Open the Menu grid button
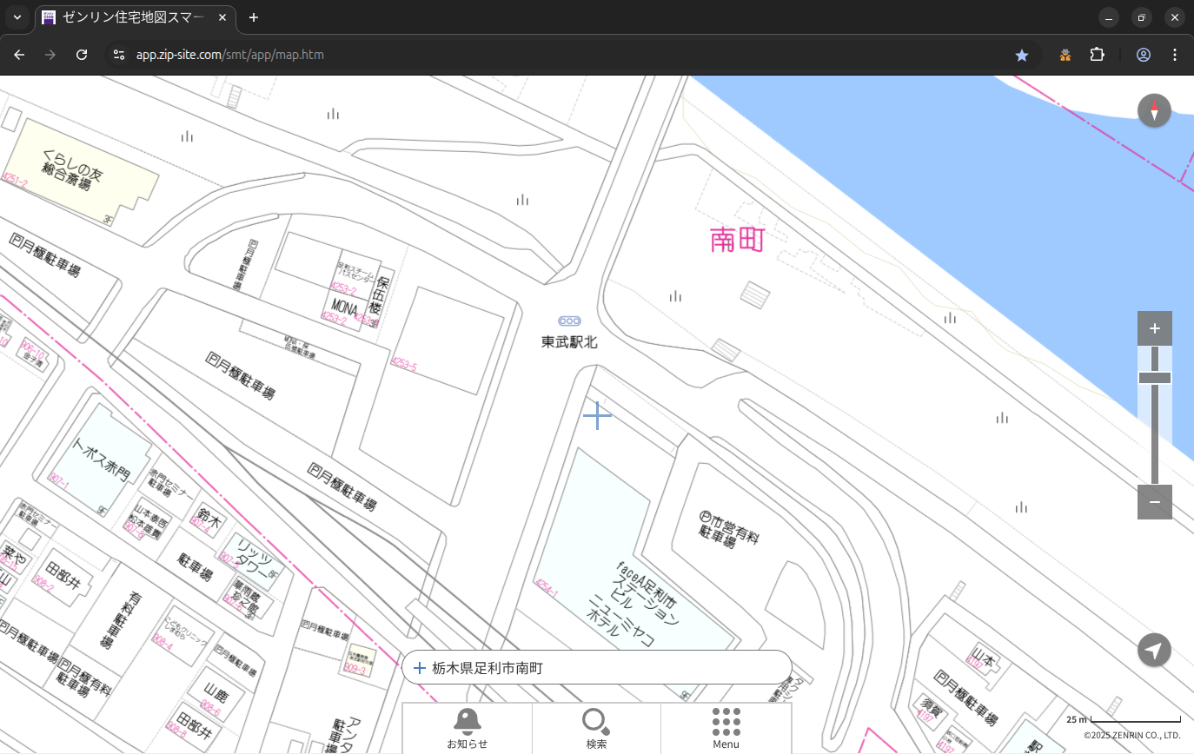 [726, 728]
